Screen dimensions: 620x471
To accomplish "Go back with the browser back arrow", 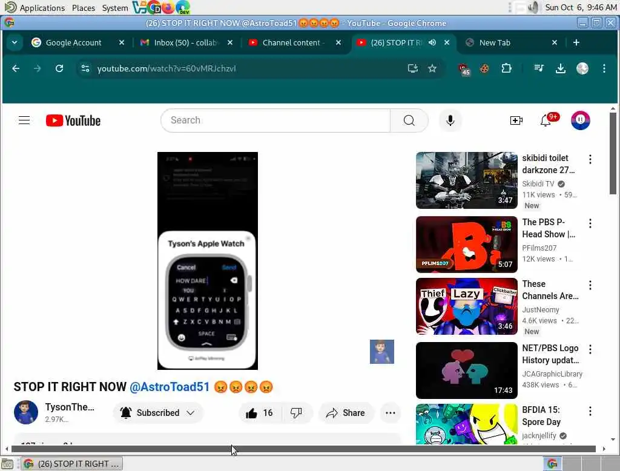I will (x=16, y=68).
